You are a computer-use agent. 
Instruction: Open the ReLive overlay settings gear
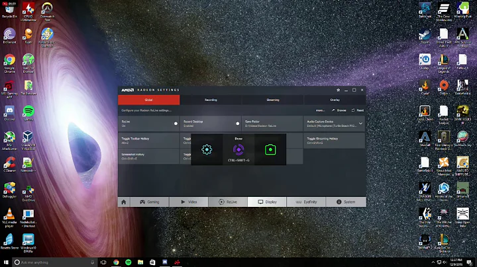click(x=207, y=149)
